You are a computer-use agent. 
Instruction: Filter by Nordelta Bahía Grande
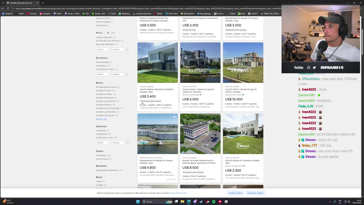106,87
